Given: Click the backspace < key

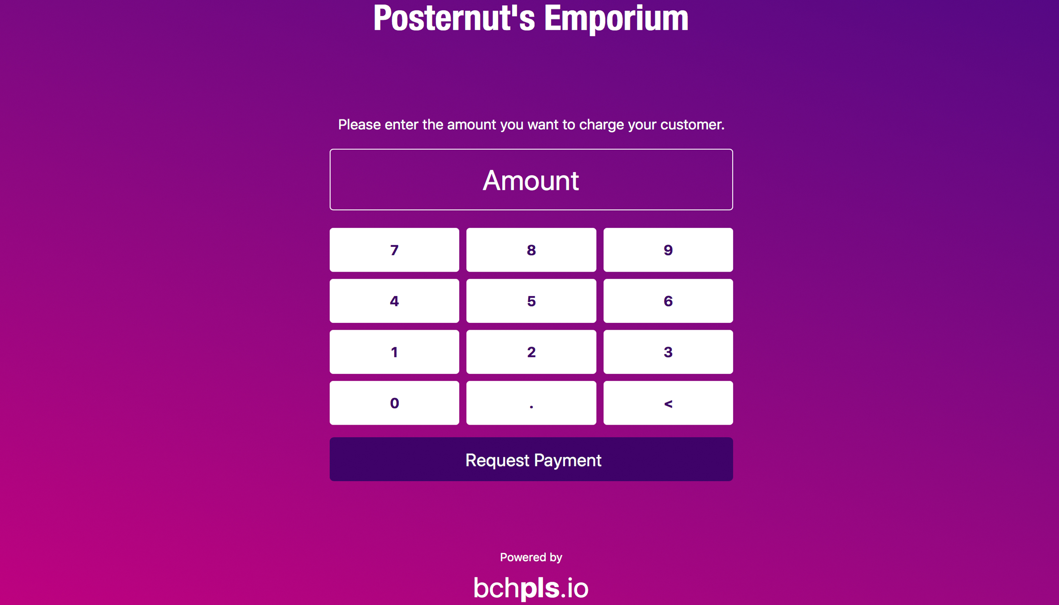Looking at the screenshot, I should click(667, 403).
